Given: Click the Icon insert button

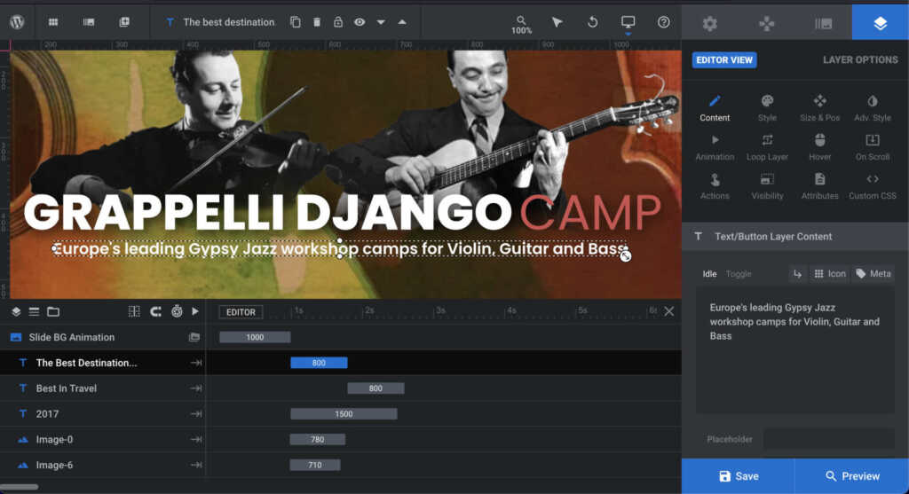Looking at the screenshot, I should [830, 274].
